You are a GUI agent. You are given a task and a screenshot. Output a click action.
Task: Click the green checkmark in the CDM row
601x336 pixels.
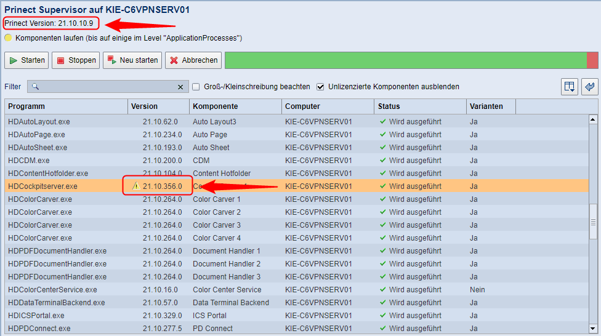click(x=382, y=160)
